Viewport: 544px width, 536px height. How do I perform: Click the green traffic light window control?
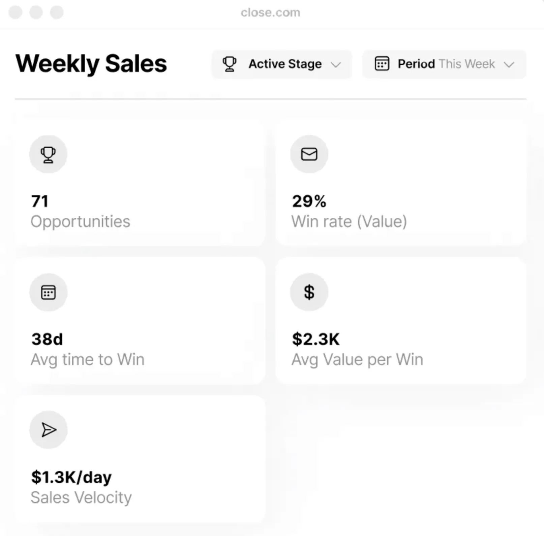(x=57, y=13)
